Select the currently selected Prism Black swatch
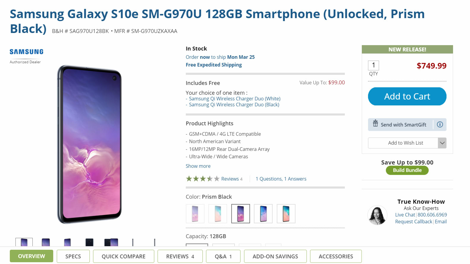Screen dimensions: 470x264 pos(240,214)
